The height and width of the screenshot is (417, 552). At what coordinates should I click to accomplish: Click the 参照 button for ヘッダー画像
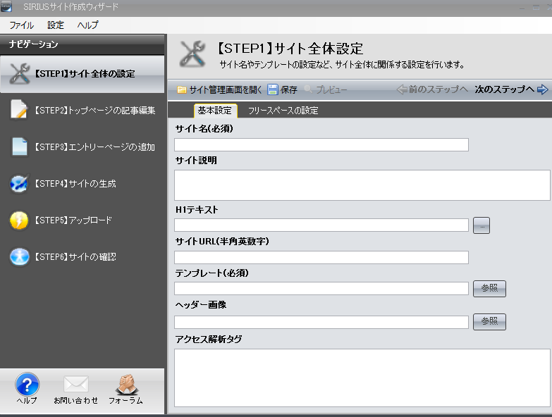pyautogui.click(x=489, y=322)
